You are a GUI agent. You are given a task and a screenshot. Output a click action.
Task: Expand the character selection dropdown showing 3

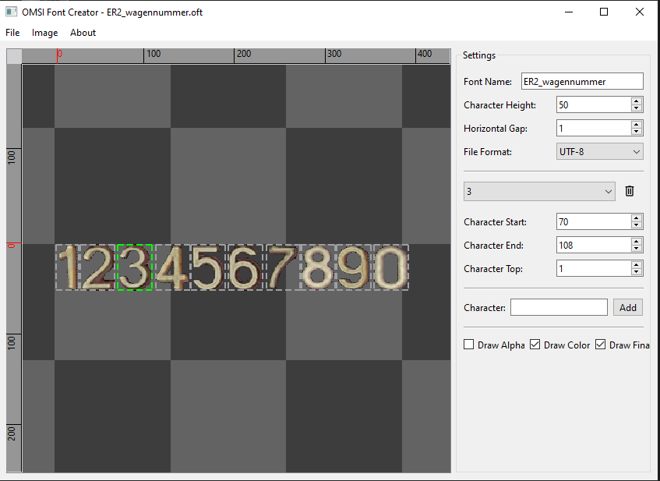click(538, 191)
